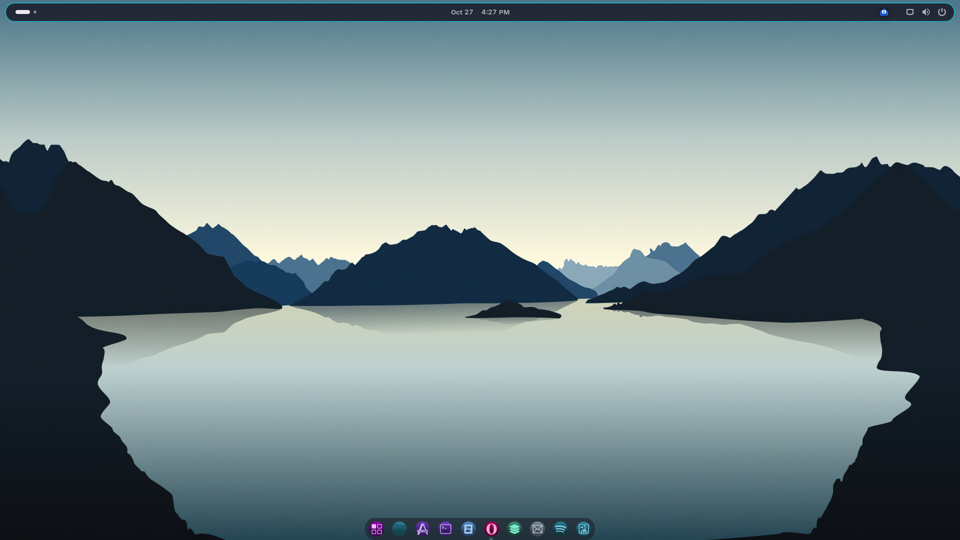
Task: Launch the green stacked layers app
Action: click(x=514, y=528)
